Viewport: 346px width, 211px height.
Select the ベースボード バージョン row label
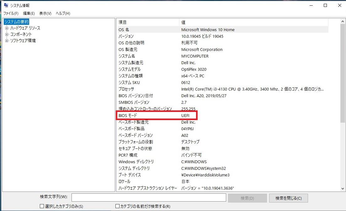[x=136, y=135]
